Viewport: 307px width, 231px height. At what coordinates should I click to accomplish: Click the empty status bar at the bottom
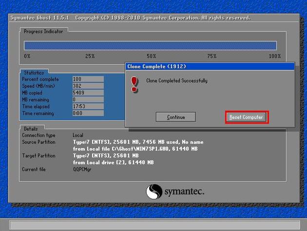pos(154,225)
